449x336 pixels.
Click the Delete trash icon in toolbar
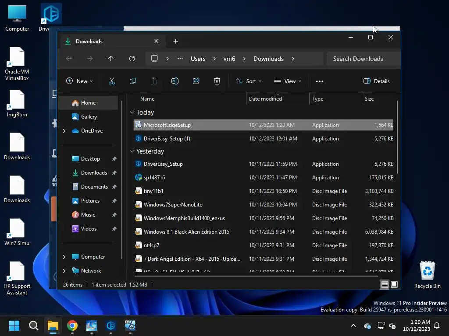click(217, 81)
